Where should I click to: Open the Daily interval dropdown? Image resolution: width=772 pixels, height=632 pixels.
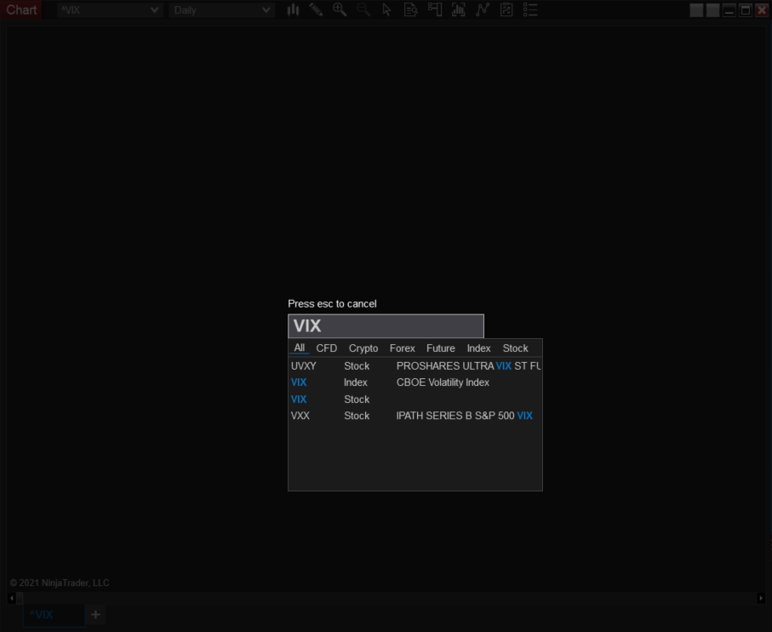pos(221,10)
